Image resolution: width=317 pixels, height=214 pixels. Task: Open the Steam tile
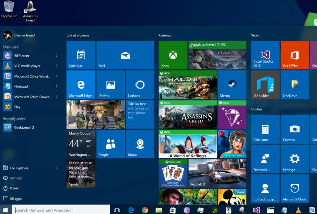coord(232,85)
